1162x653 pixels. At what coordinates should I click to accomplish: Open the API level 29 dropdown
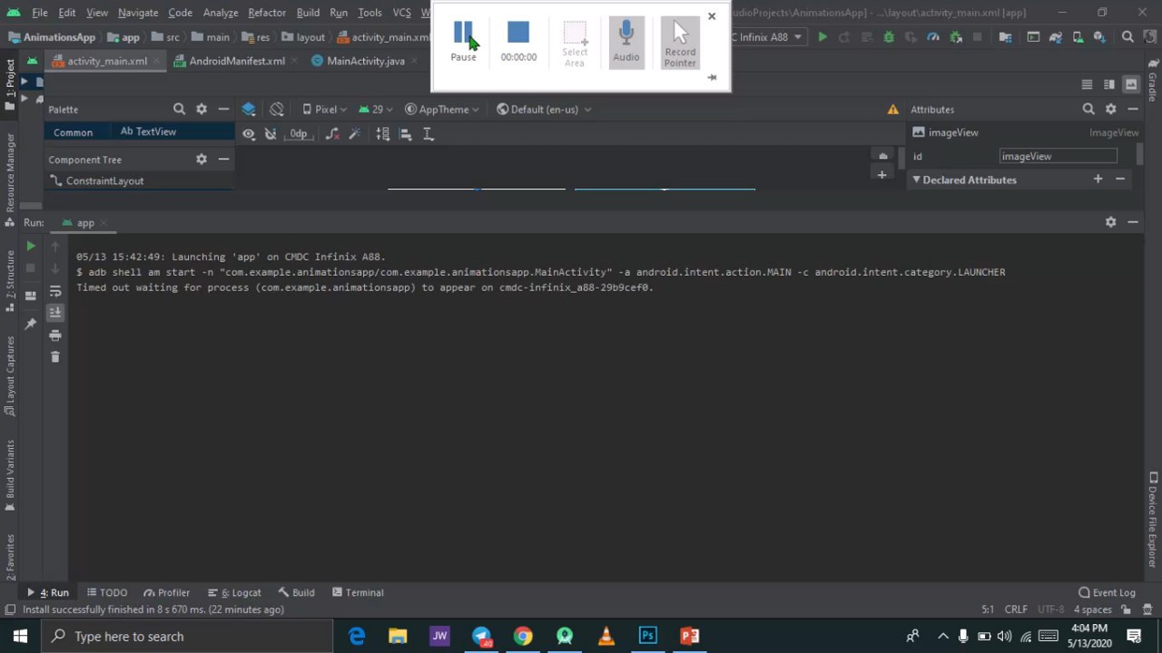(x=375, y=109)
